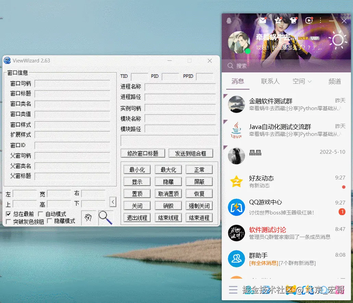Click the LV62 level badge
The width and height of the screenshot is (353, 303).
303,38
